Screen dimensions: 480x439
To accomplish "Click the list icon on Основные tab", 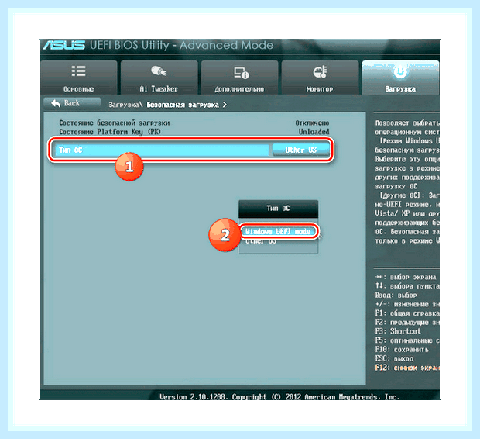I will coord(78,71).
